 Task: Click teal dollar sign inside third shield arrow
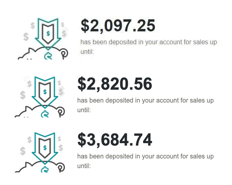coord(45,148)
